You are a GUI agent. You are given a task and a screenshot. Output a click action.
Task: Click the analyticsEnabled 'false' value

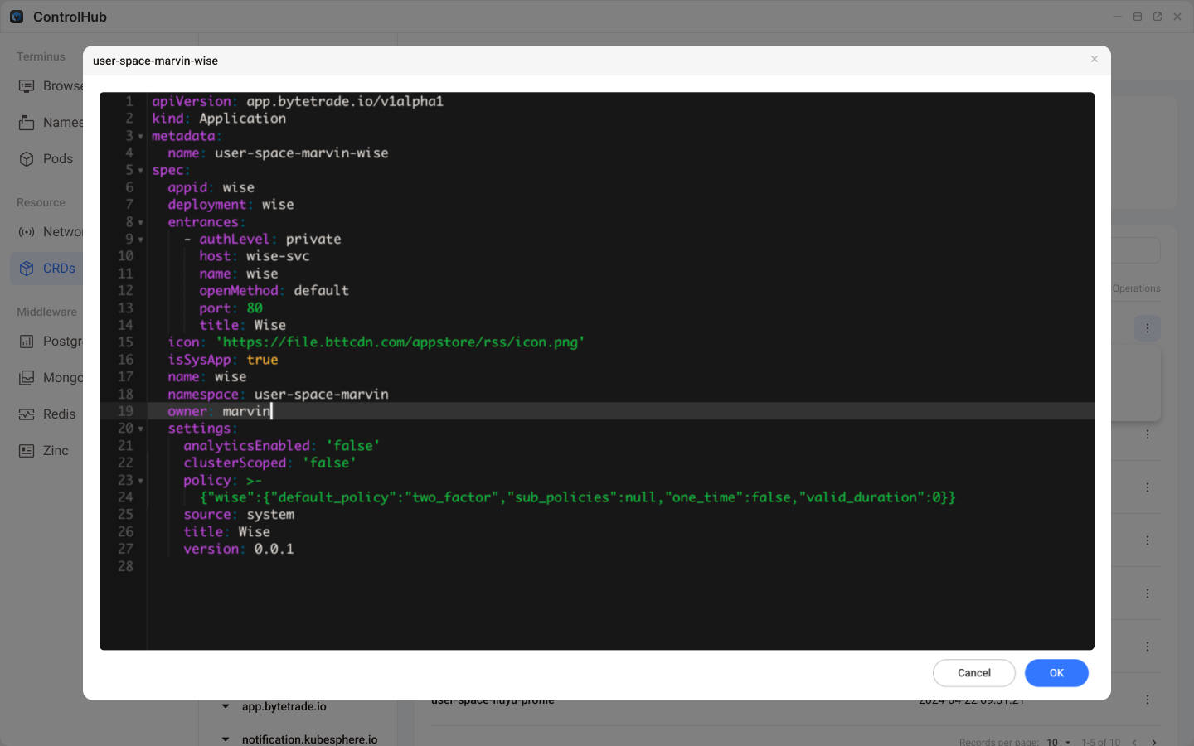pyautogui.click(x=352, y=446)
